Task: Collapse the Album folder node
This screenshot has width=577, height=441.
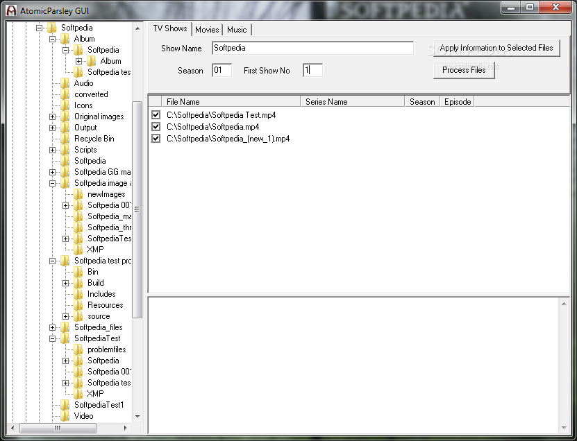Action: click(52, 39)
